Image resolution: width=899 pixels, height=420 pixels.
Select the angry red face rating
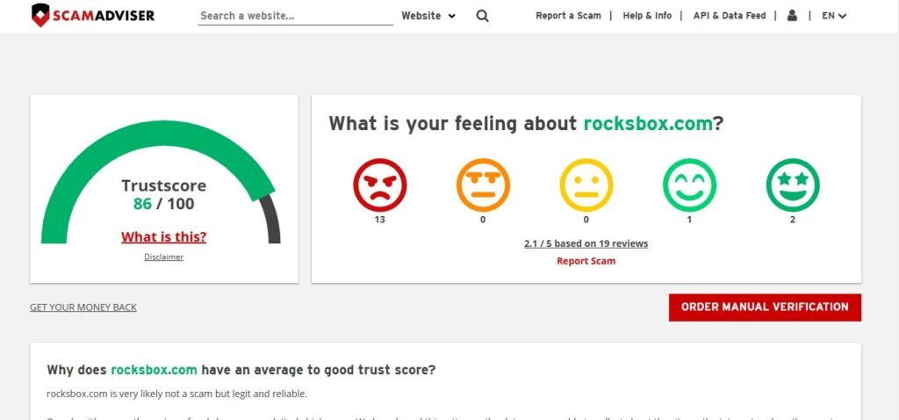click(x=379, y=185)
